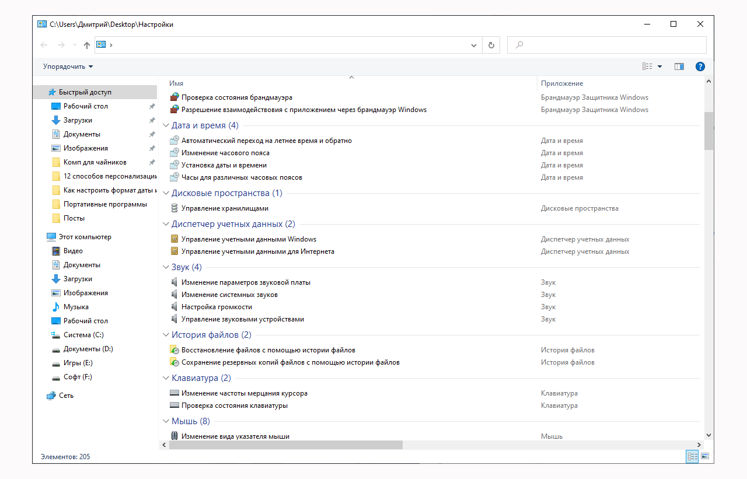Screen dimensions: 747x479
Task: Collapse the История файлов (2) group
Action: tap(165, 335)
